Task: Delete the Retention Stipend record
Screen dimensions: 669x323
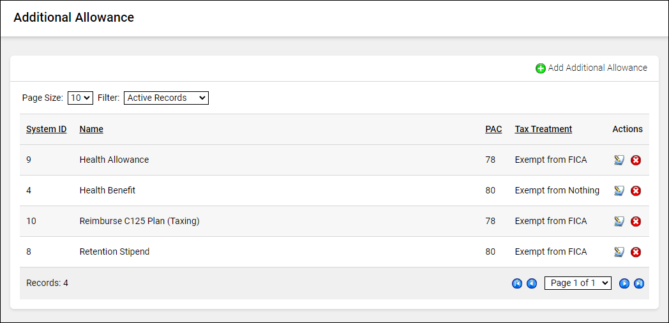Action: [636, 252]
